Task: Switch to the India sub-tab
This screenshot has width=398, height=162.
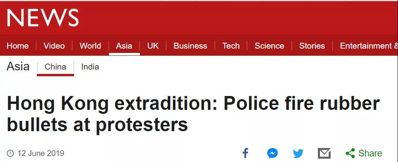Action: coord(90,67)
